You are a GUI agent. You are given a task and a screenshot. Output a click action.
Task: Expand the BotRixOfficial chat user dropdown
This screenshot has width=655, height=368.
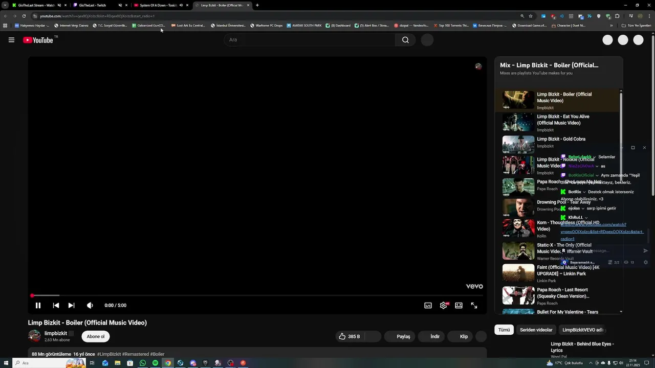click(597, 175)
